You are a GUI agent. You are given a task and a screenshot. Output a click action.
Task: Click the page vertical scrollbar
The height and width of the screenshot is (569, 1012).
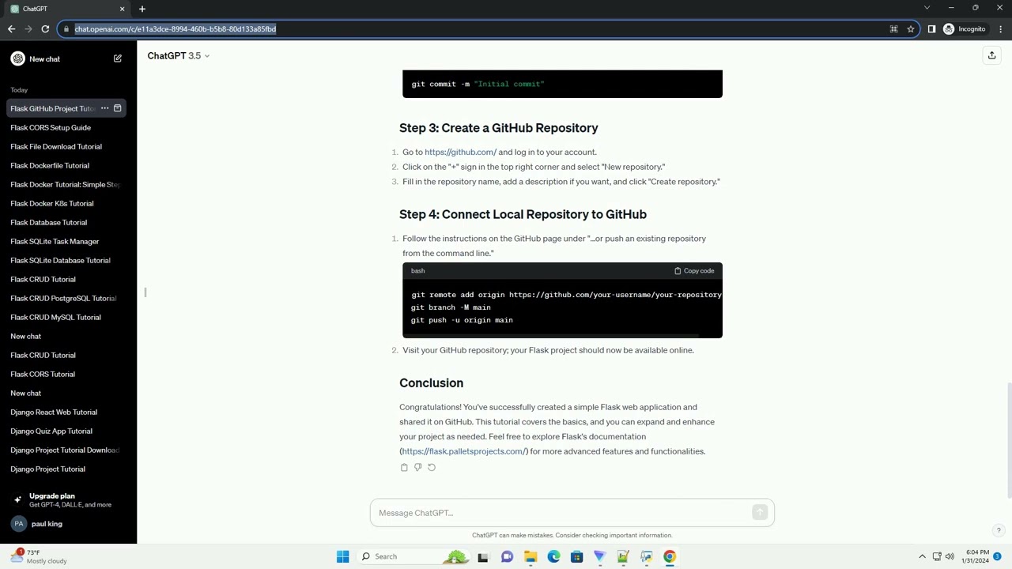(x=1009, y=441)
